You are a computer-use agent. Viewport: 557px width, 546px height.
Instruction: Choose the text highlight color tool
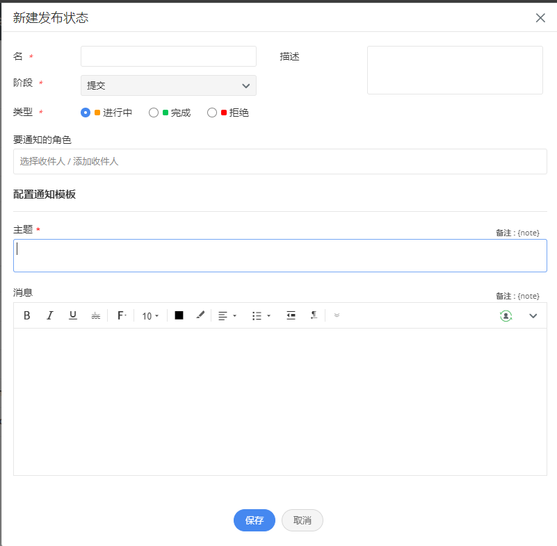pos(200,315)
